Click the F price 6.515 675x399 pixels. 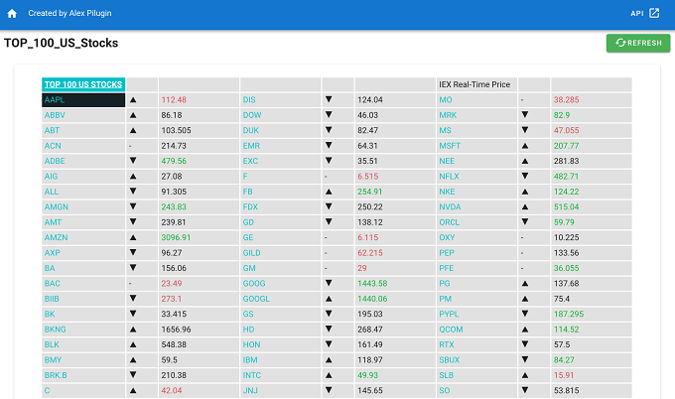tap(368, 177)
